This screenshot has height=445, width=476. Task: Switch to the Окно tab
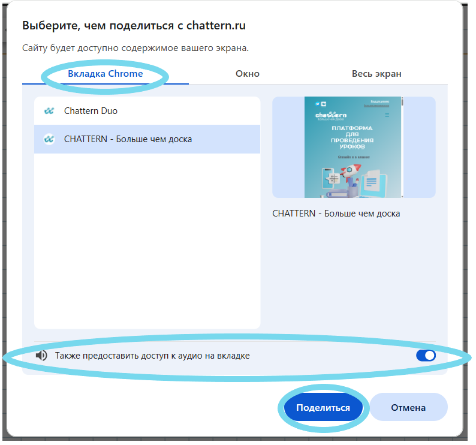click(x=248, y=74)
